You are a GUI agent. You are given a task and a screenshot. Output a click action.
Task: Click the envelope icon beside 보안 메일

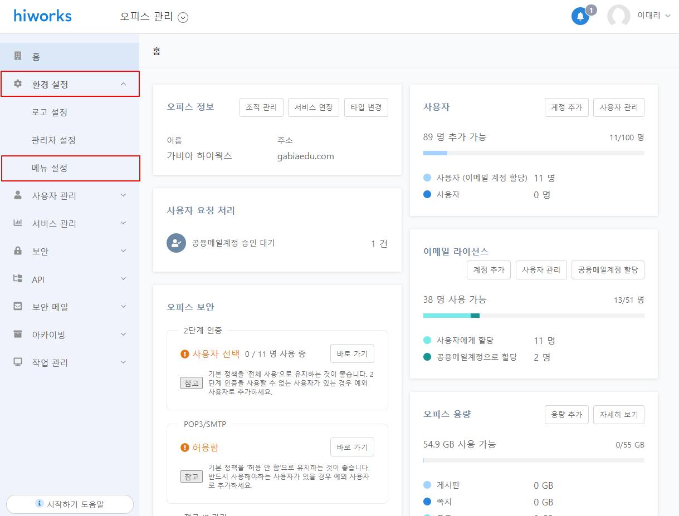(x=18, y=307)
